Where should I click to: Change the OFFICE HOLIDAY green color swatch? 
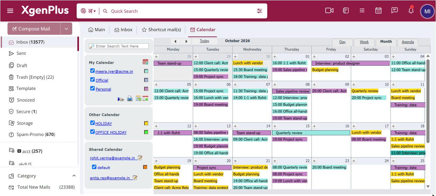(x=146, y=132)
